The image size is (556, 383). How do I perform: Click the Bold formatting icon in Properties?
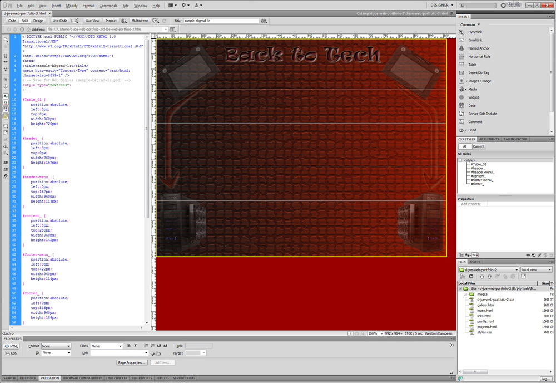[x=128, y=346]
